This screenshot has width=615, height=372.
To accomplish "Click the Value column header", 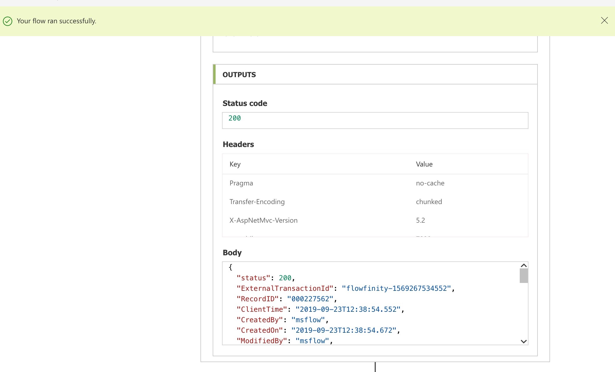I will 424,164.
